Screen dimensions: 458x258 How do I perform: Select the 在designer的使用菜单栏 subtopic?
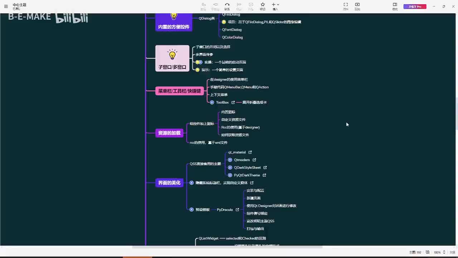pyautogui.click(x=229, y=80)
